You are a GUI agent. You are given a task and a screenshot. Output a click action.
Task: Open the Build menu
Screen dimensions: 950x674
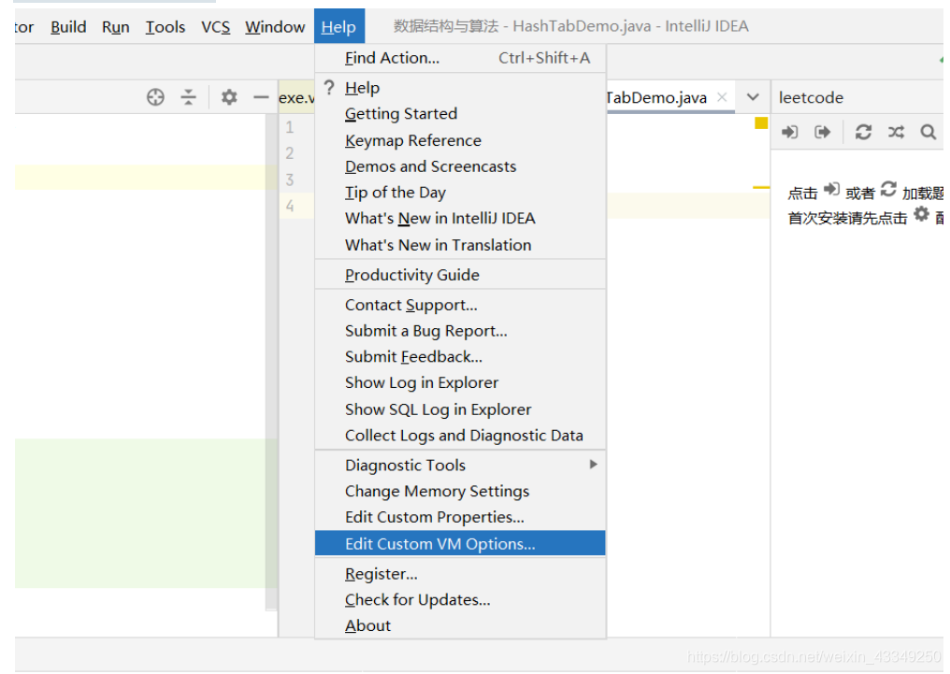68,27
